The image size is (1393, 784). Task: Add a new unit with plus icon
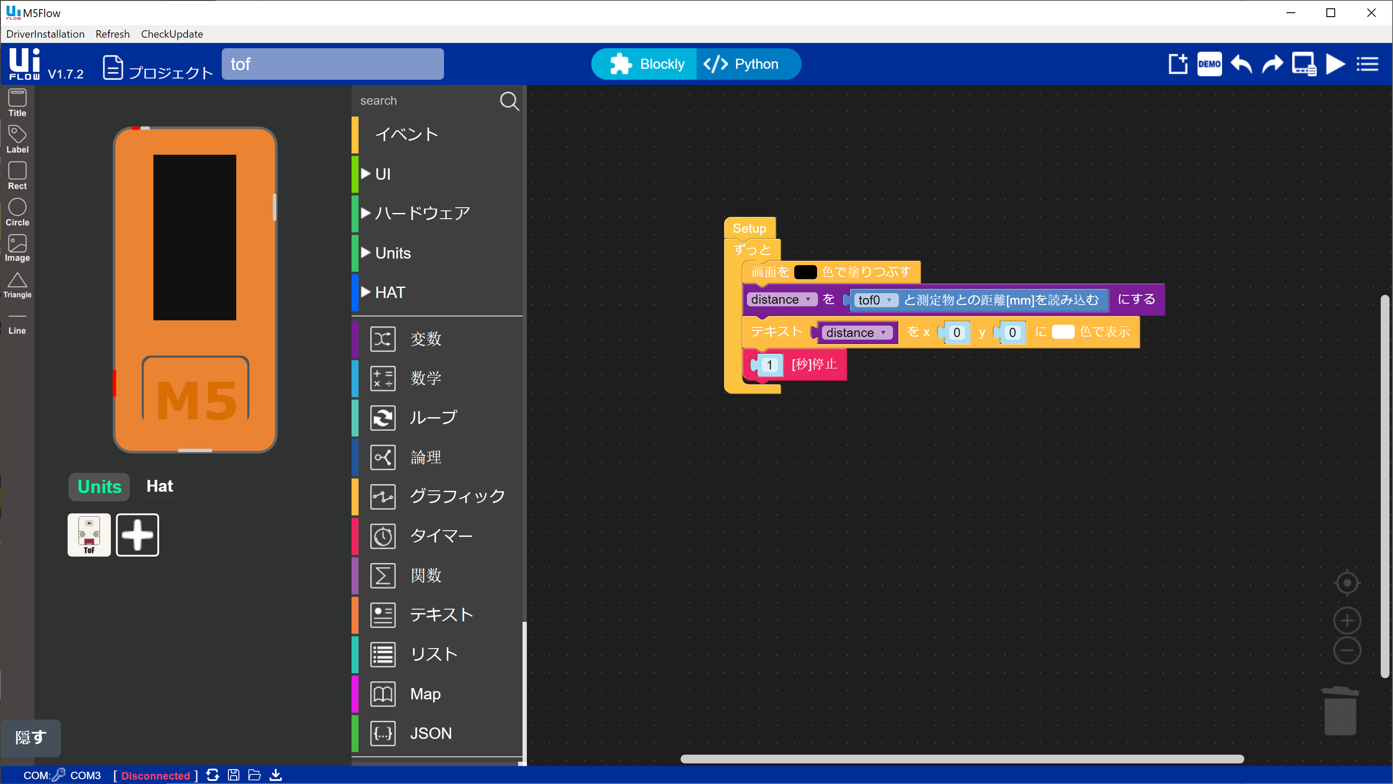coord(137,535)
